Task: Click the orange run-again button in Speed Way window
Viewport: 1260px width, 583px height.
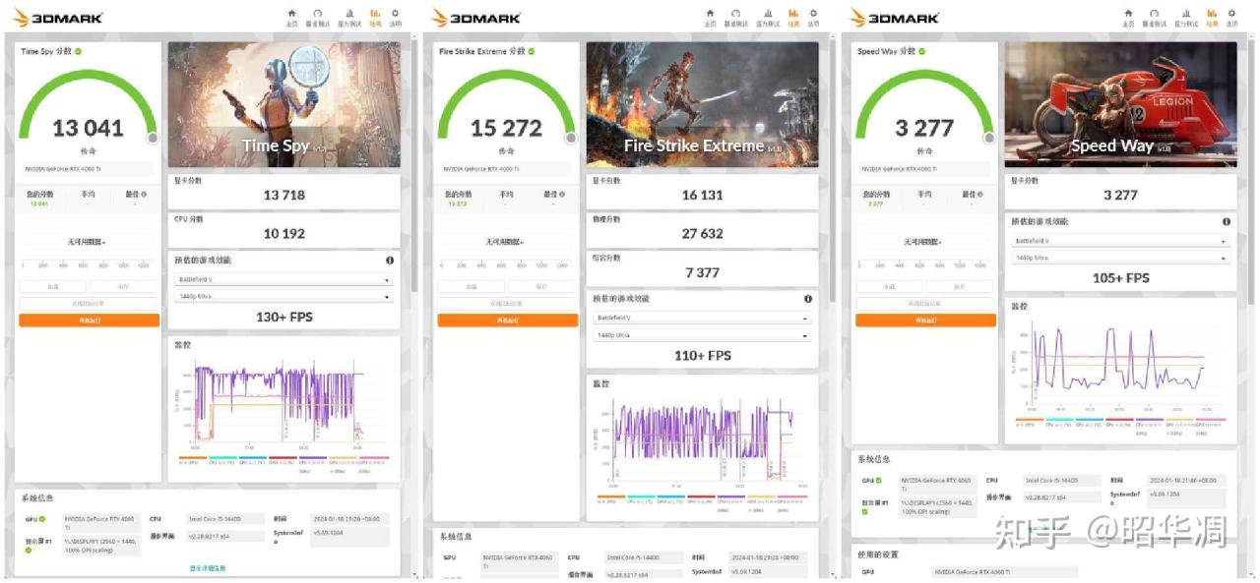Action: [x=925, y=321]
